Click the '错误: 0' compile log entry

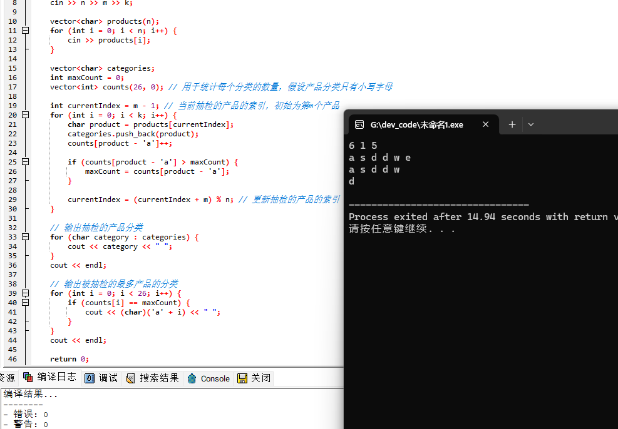pyautogui.click(x=26, y=414)
